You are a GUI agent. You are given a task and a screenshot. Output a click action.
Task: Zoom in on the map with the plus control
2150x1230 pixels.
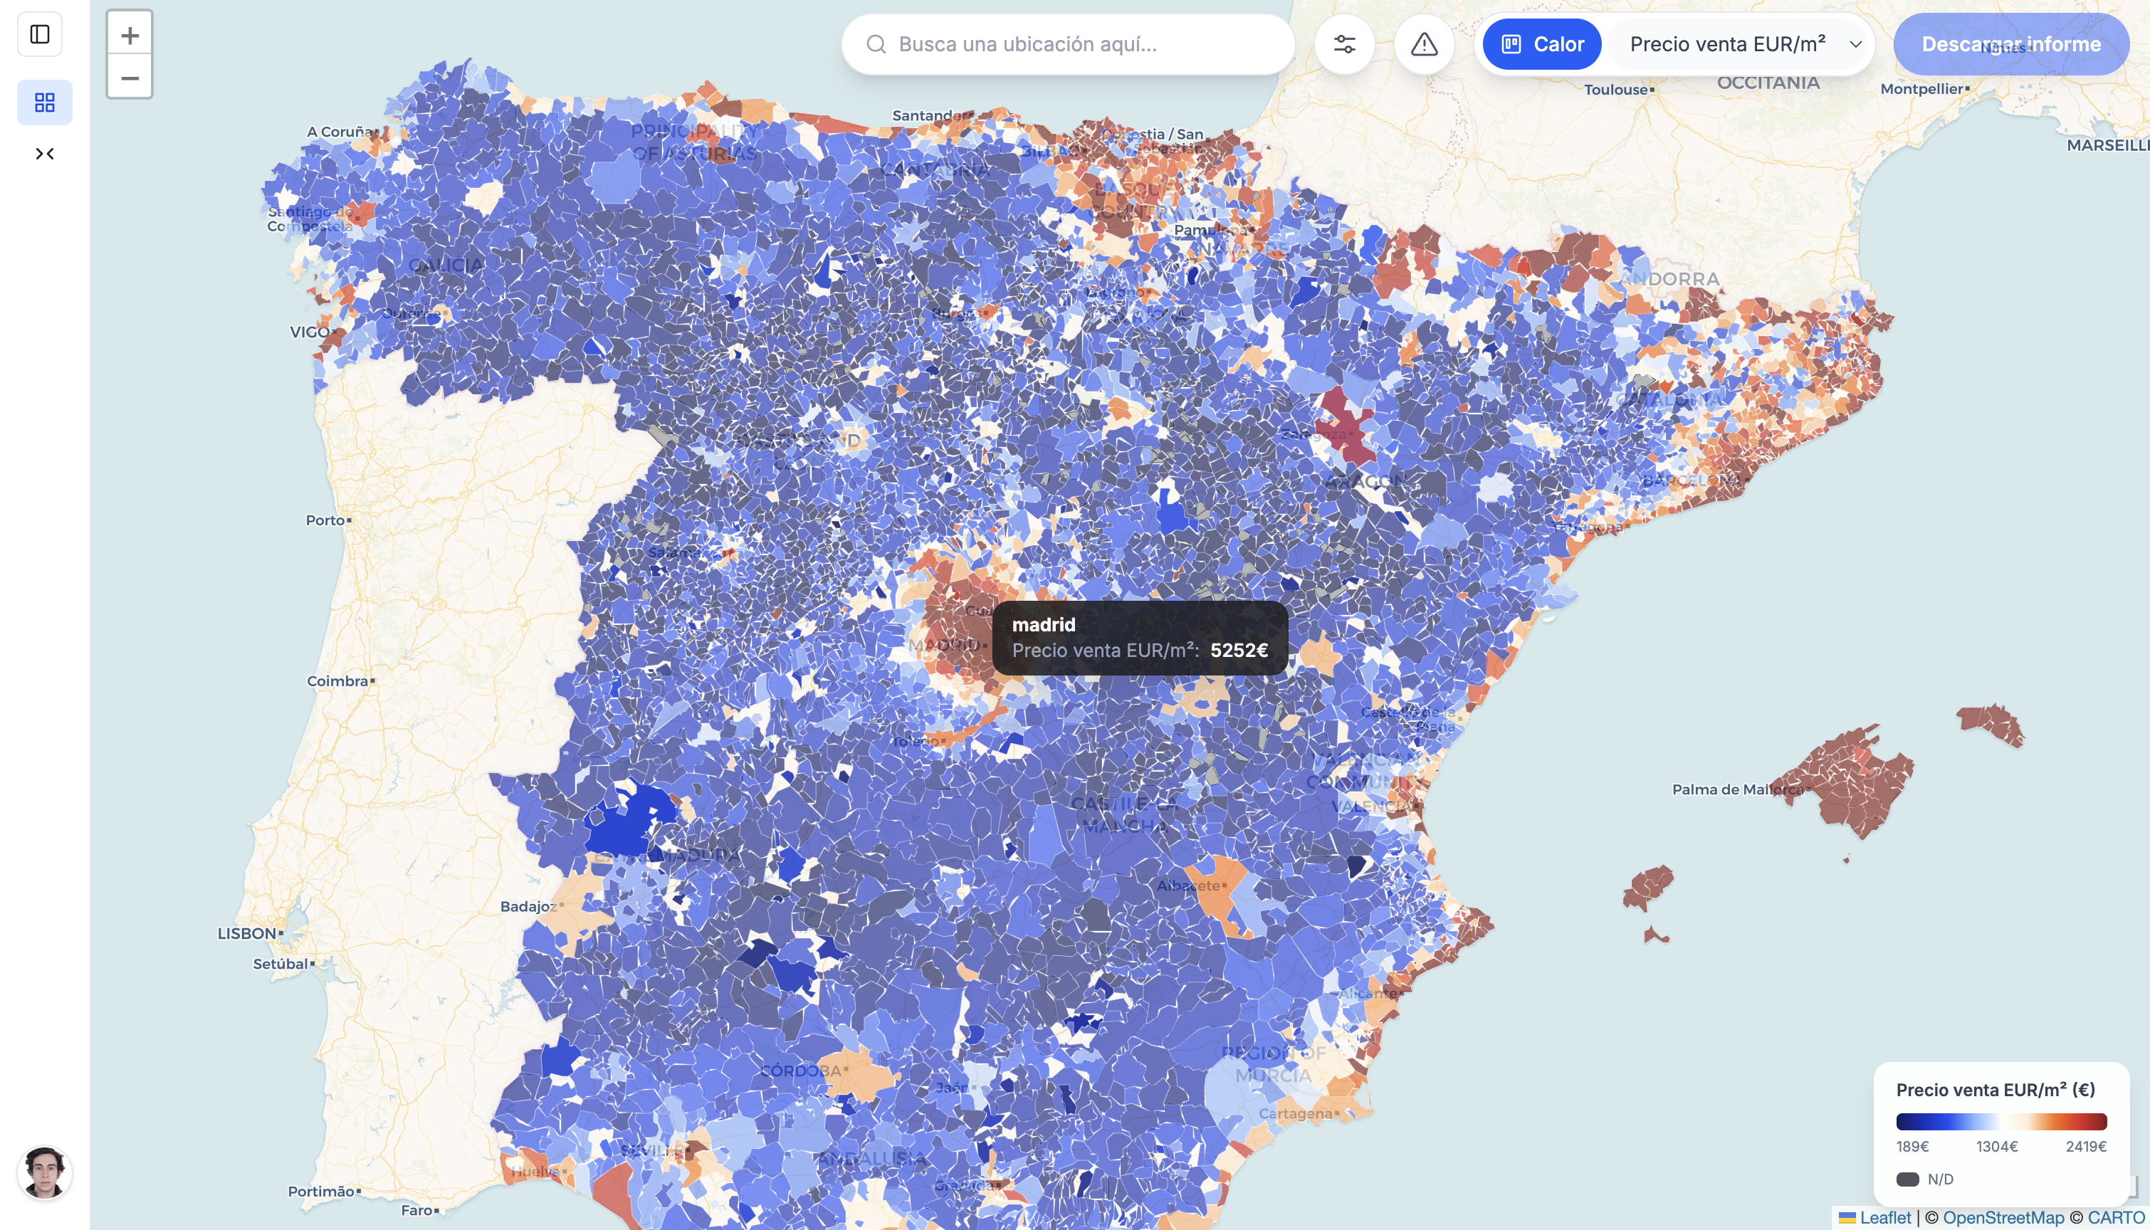tap(130, 35)
